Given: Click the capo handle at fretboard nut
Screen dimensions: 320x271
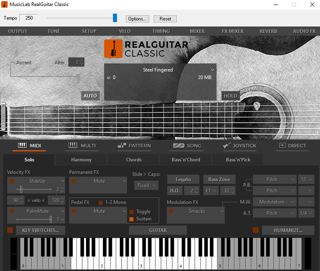Looking at the screenshot, I should pos(3,117).
